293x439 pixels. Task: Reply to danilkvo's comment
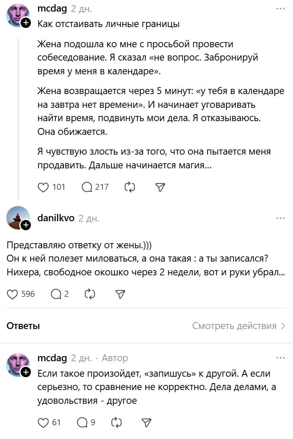(56, 294)
